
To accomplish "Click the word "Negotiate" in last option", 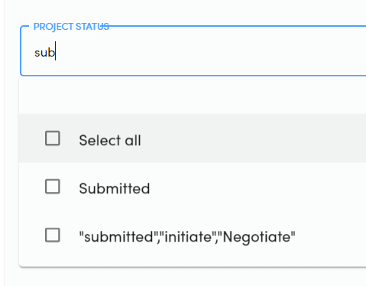I will 257,237.
